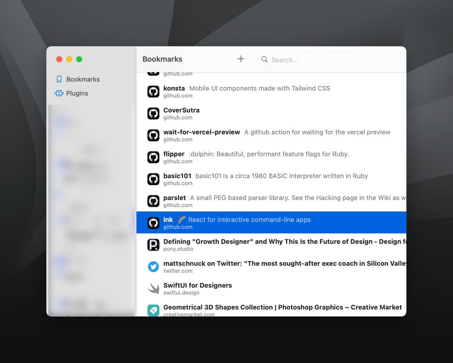Select the highlighted ink bookmark title

click(168, 220)
